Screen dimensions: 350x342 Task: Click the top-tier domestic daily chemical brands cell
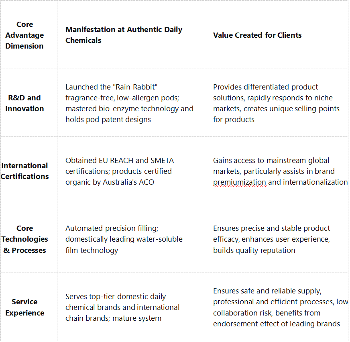click(122, 307)
